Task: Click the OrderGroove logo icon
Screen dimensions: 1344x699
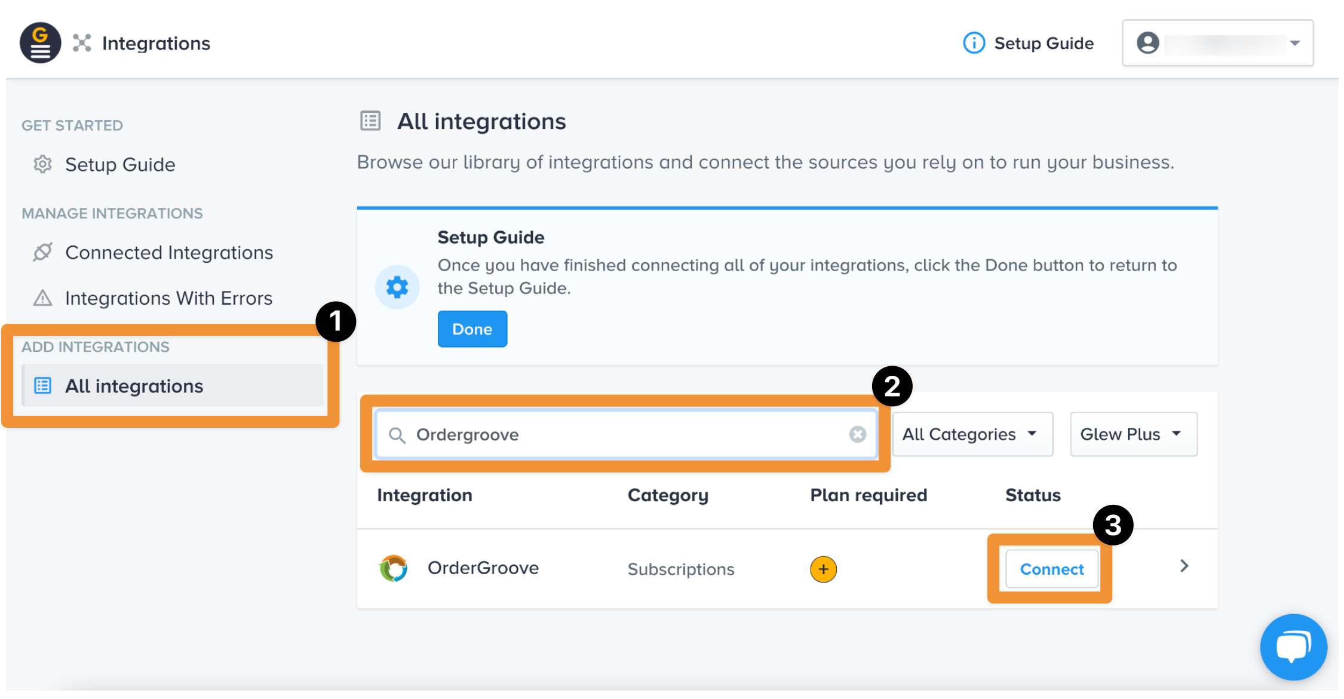Action: [x=394, y=568]
